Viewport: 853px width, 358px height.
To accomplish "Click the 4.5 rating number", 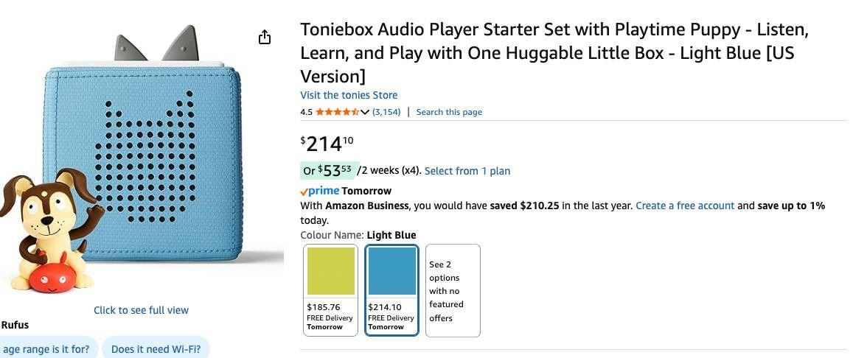I will [306, 112].
